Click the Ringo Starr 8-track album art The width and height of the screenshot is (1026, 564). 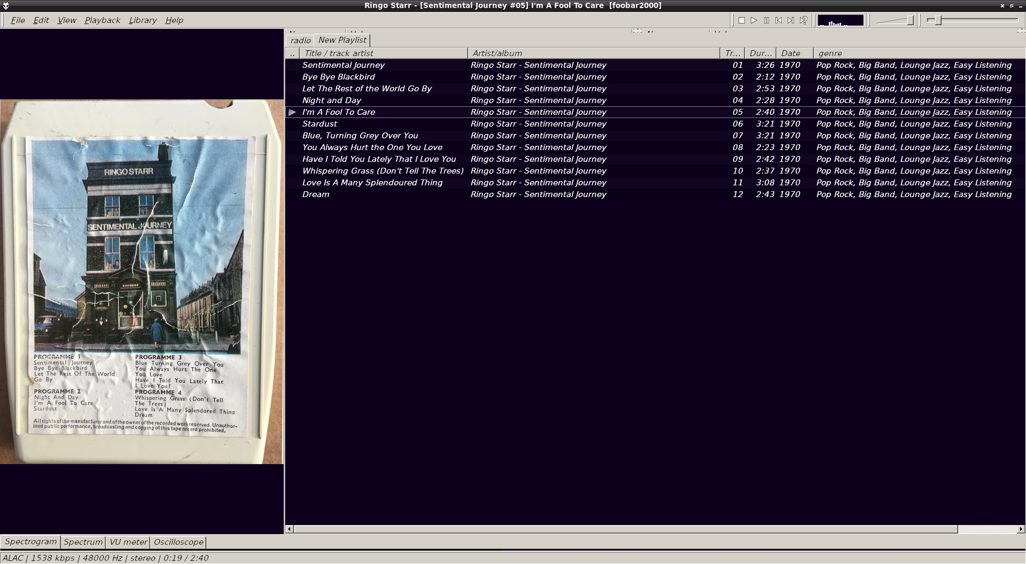(x=142, y=281)
